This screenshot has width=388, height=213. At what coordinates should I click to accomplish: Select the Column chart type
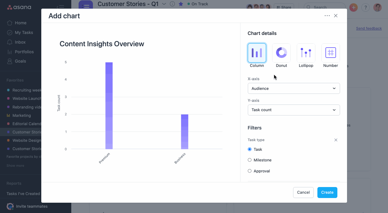[x=257, y=53]
